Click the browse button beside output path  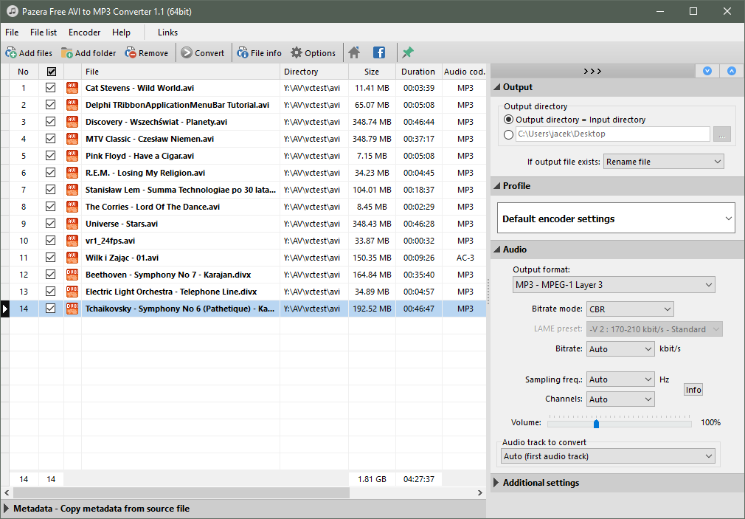[721, 134]
